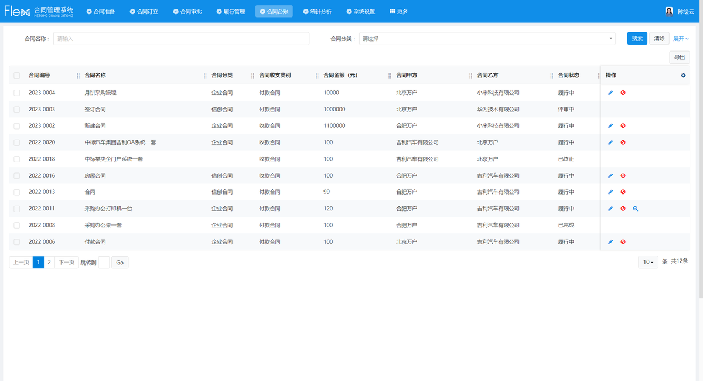The height and width of the screenshot is (381, 703).
Task: Check the row checkbox for 2023 0003
Action: (x=17, y=110)
